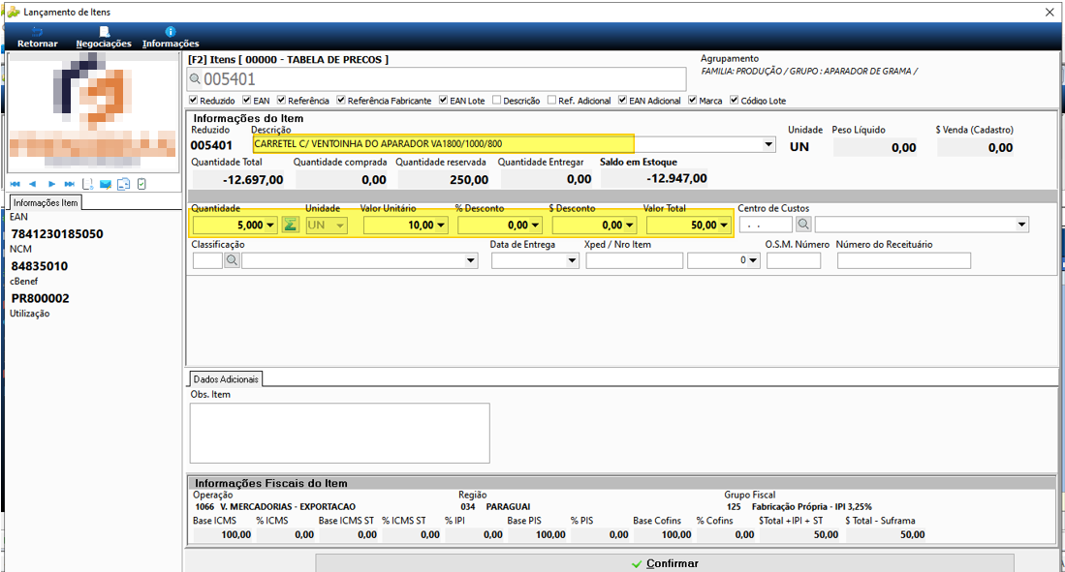Click the Classificação lookup magnifier icon
This screenshot has height=572, width=1065.
[x=232, y=260]
